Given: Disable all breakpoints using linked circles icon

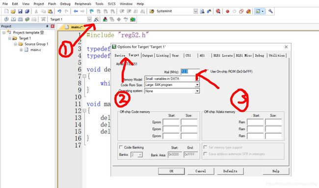Looking at the screenshot, I should pyautogui.click(x=241, y=11).
